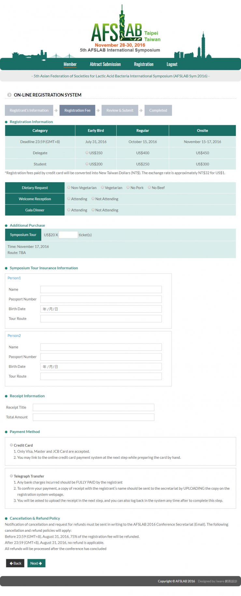Click the arrow icon beside the ON-LINE REGISTRATION SYSTEM heading
Viewport: 241px width, 596px height.
click(9, 95)
